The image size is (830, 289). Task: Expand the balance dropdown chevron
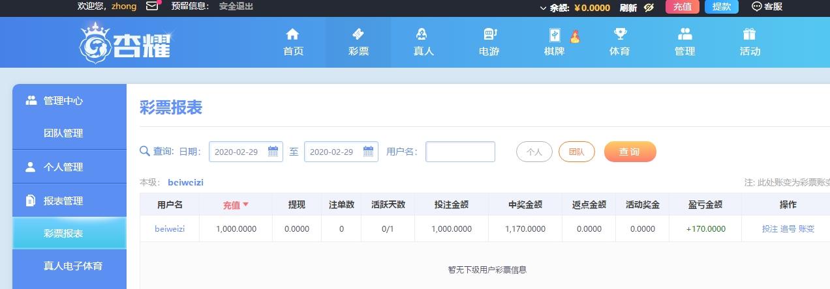coord(543,8)
